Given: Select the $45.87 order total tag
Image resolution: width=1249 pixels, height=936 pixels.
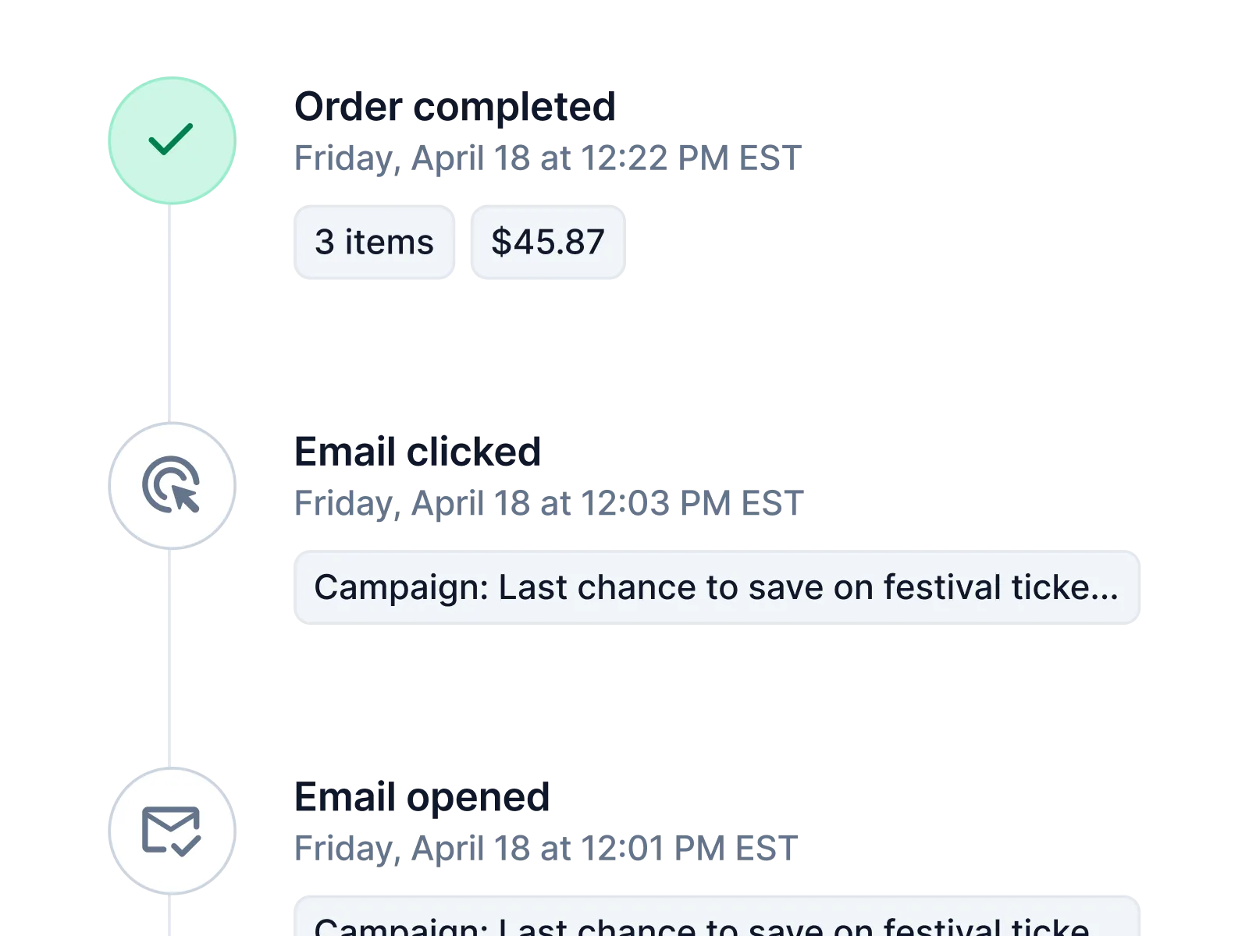Looking at the screenshot, I should (x=548, y=242).
